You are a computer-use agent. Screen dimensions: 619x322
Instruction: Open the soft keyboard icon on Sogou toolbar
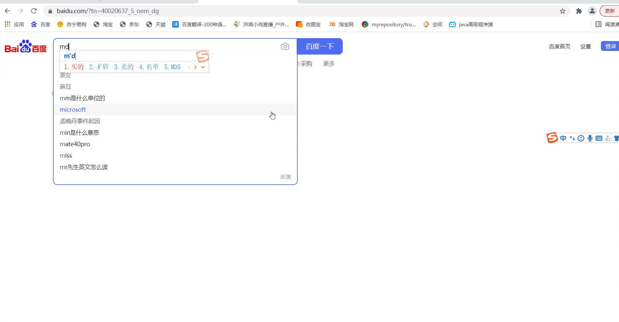[x=599, y=138]
